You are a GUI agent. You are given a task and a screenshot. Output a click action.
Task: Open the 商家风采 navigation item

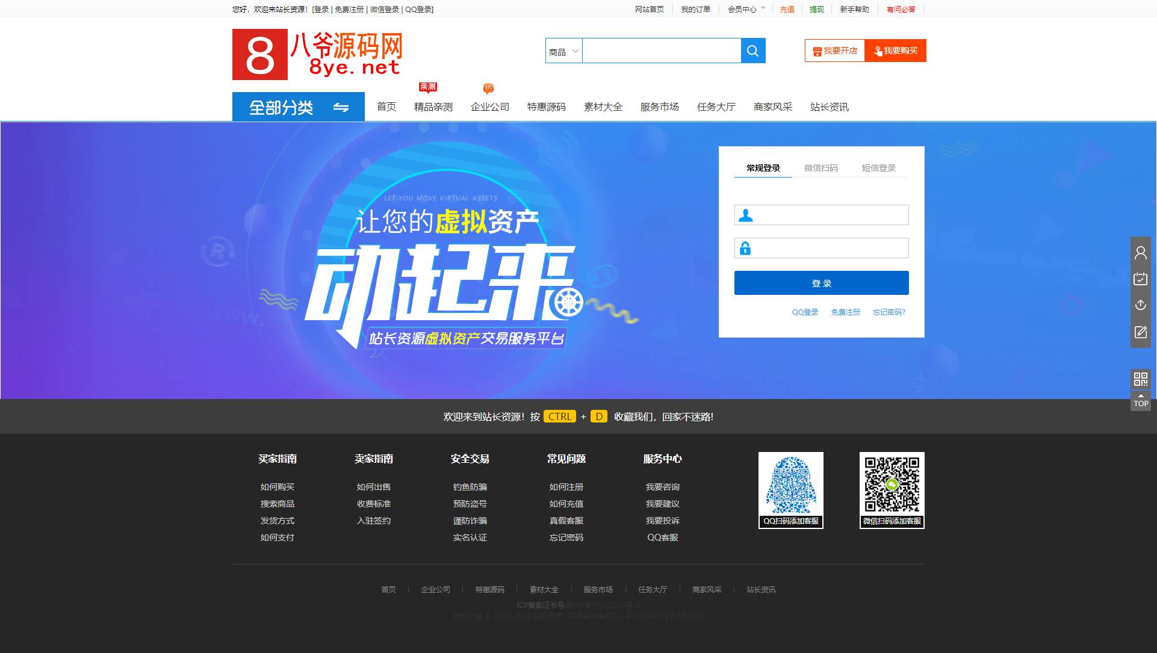coord(773,107)
